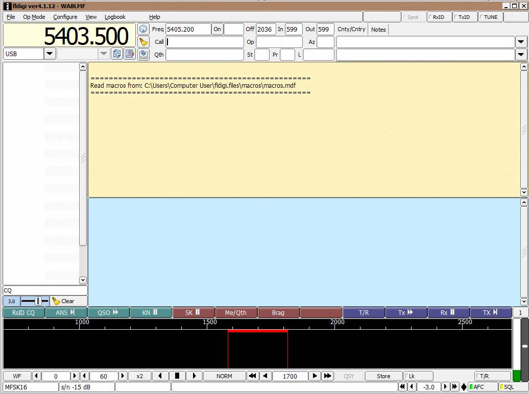Click the diamond icon next to AFC
Screen dimensions: 529x394
tap(464, 387)
